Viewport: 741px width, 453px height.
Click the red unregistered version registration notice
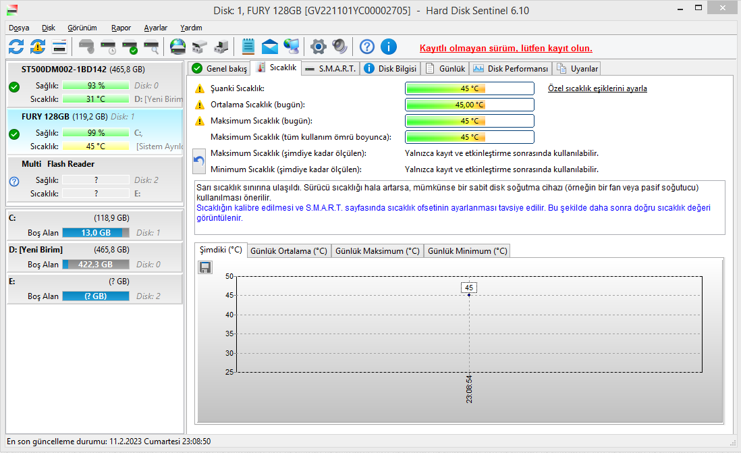coord(505,48)
